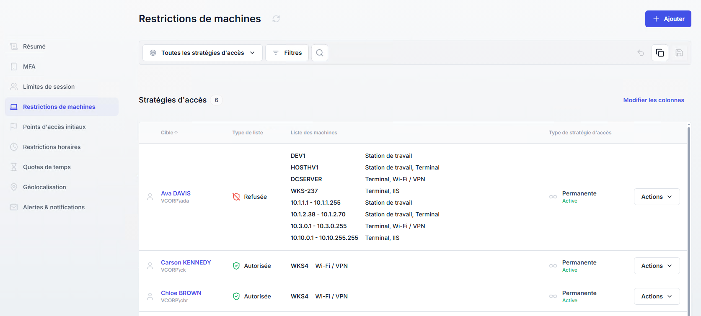Click the copy icon in the toolbar
This screenshot has height=316, width=701.
660,53
